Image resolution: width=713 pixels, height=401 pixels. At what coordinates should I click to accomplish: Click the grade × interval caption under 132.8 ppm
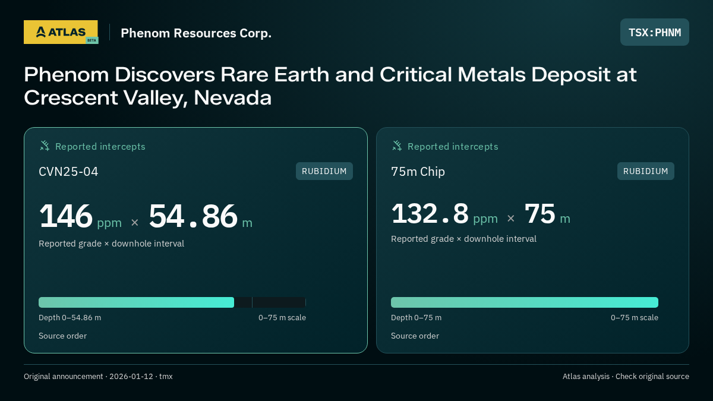click(463, 239)
